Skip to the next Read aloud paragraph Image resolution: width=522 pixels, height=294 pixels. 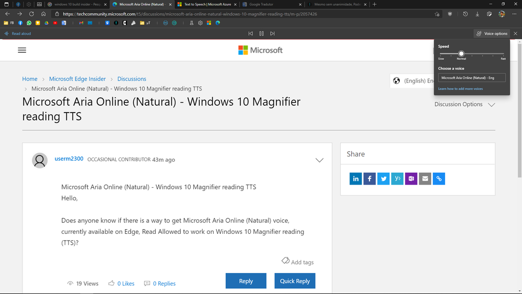tap(272, 33)
